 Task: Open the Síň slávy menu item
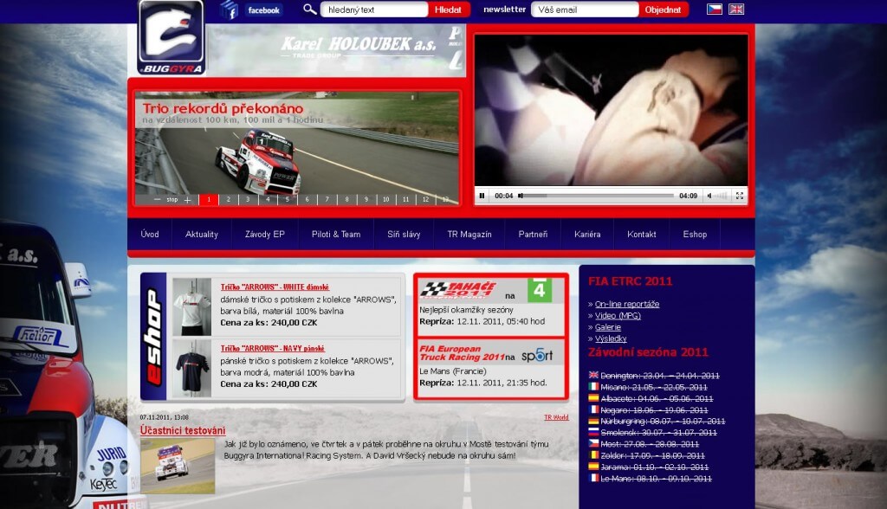tap(404, 234)
